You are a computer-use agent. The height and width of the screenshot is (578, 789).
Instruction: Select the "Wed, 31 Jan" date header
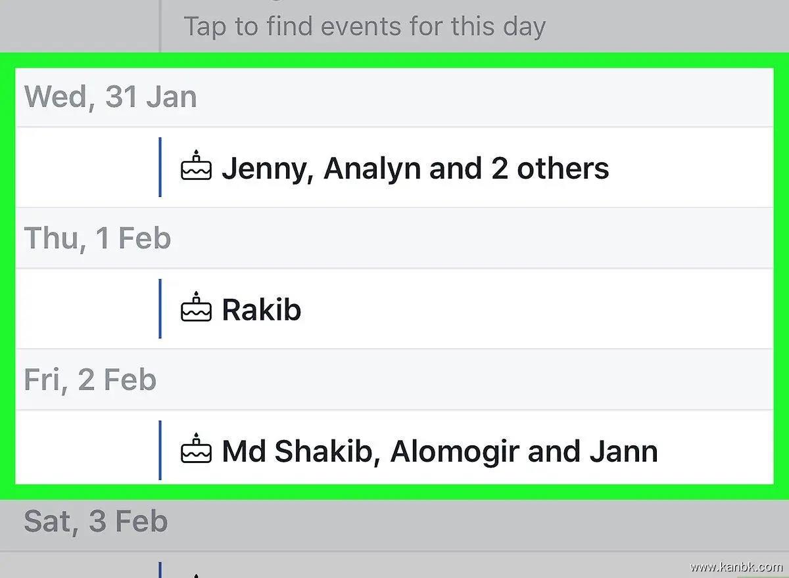point(110,97)
